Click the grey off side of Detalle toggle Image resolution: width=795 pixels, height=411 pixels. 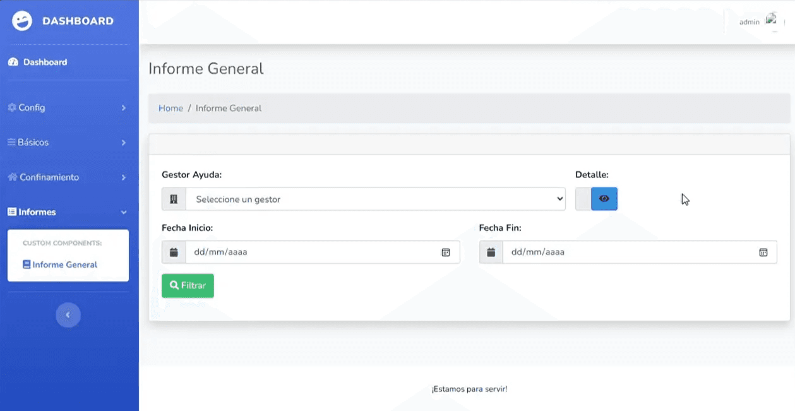pos(583,199)
